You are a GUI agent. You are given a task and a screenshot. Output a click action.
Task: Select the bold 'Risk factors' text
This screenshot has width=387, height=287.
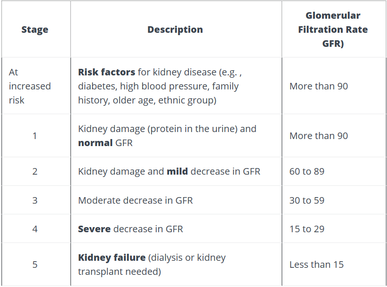(107, 72)
